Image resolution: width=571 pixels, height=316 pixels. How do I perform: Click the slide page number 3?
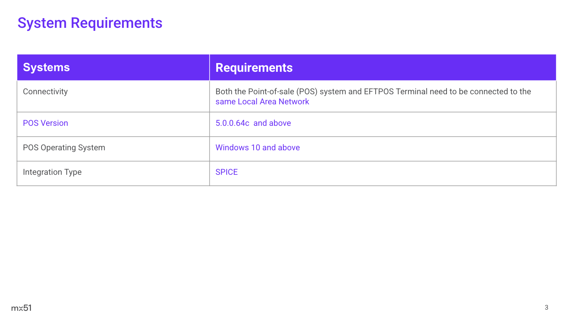(x=546, y=307)
